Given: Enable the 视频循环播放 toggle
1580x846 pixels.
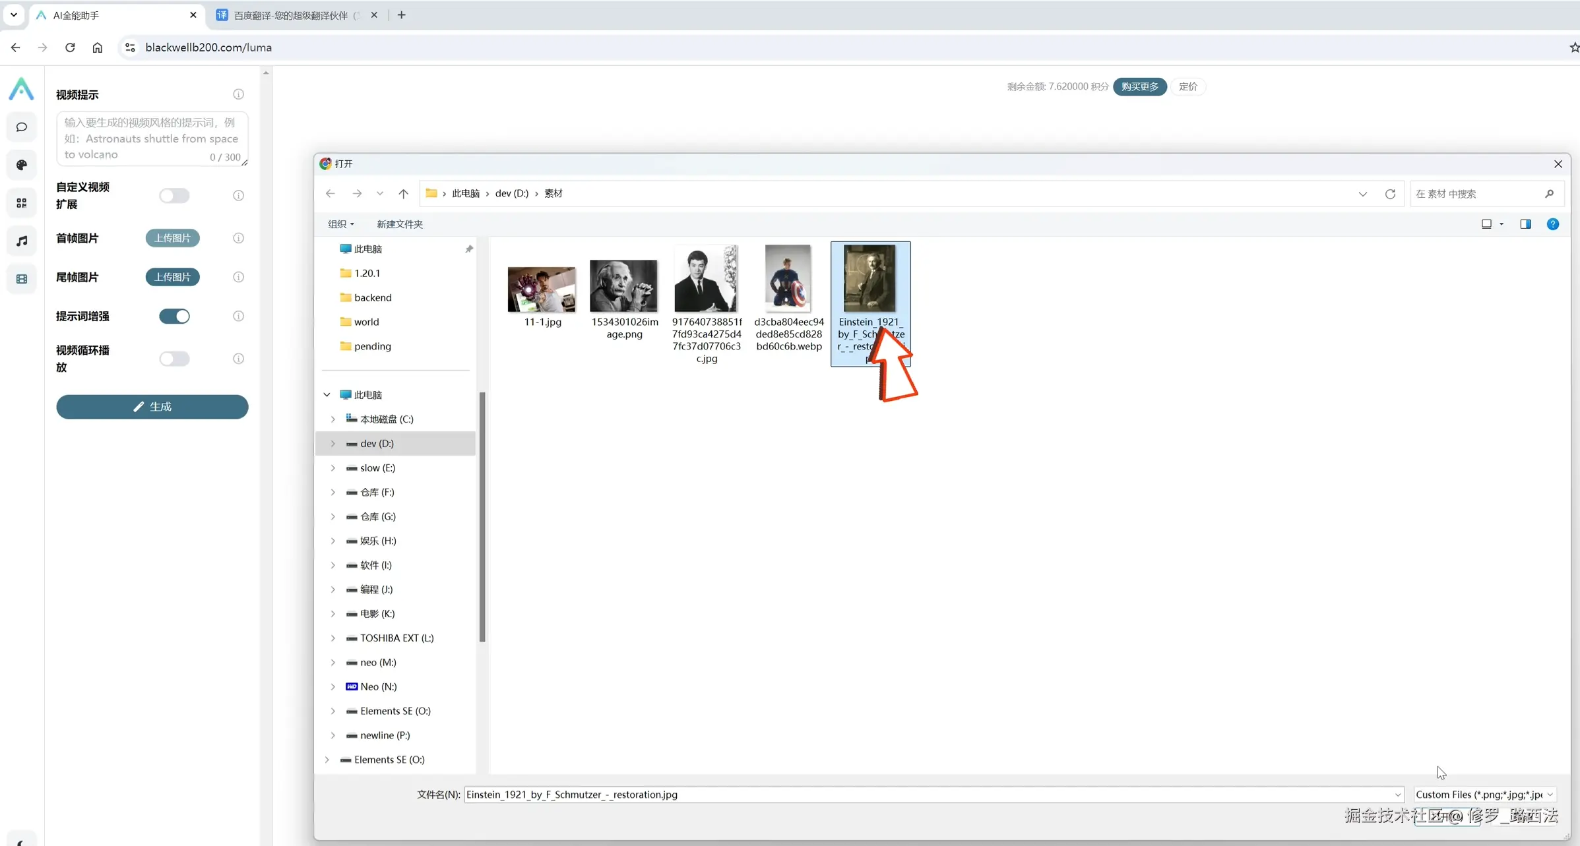Looking at the screenshot, I should pos(174,359).
